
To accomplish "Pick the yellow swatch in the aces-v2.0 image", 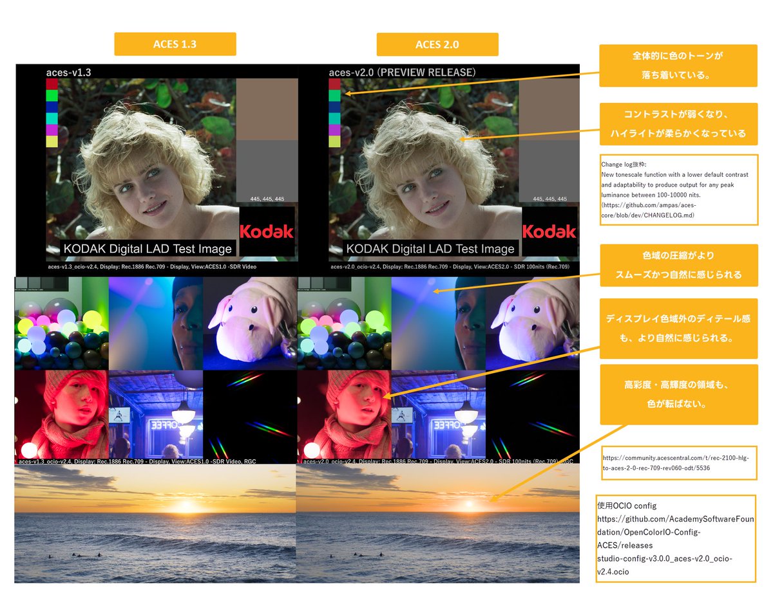I will point(334,141).
